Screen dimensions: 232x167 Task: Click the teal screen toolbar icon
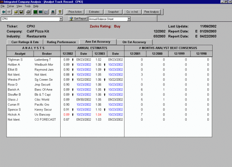[x=40, y=12]
